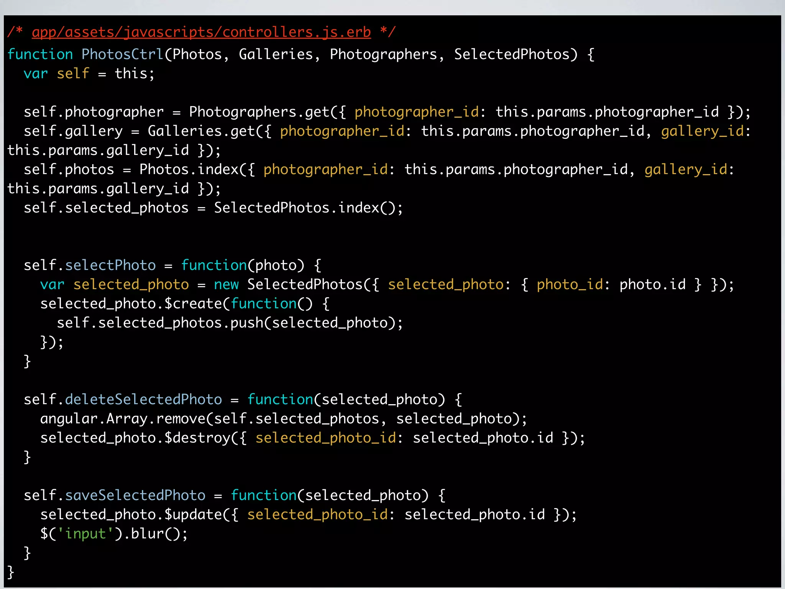Image resolution: width=785 pixels, height=589 pixels.
Task: Click 'Photos.index' call
Action: (x=189, y=169)
